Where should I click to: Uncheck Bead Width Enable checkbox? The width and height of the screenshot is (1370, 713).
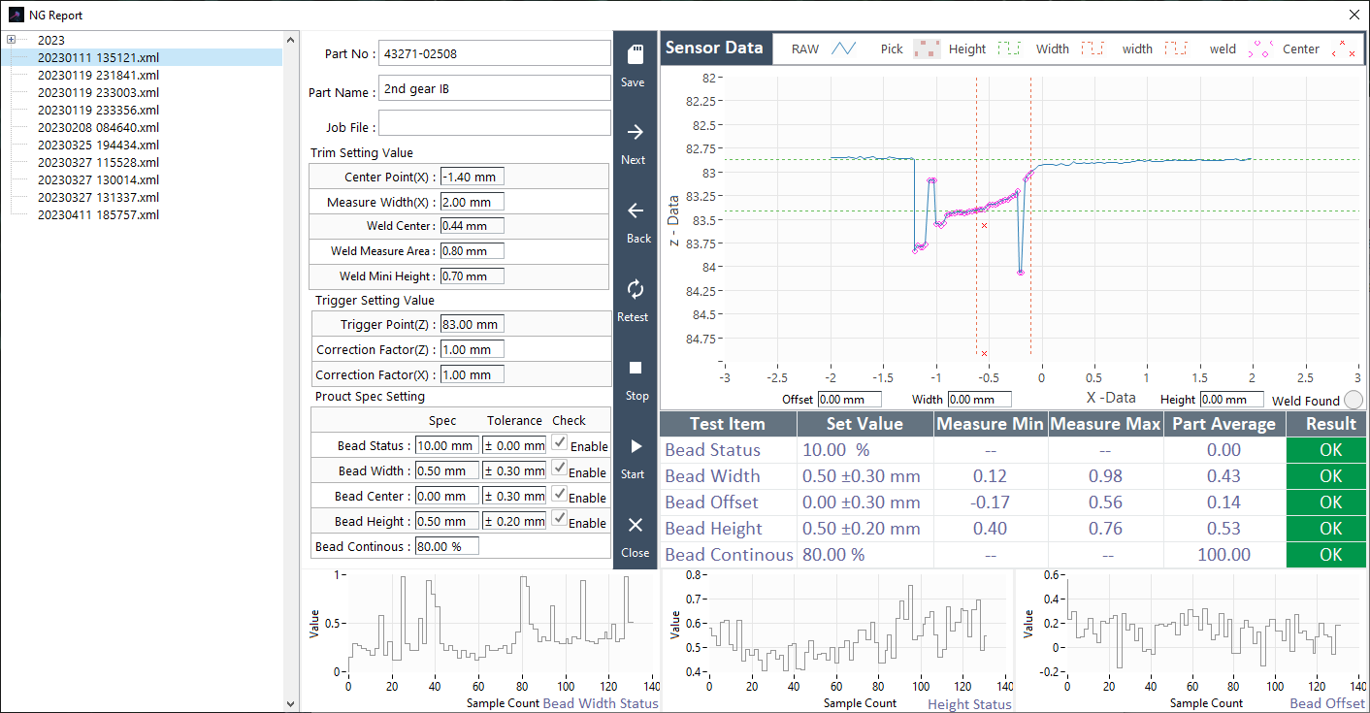pos(560,468)
